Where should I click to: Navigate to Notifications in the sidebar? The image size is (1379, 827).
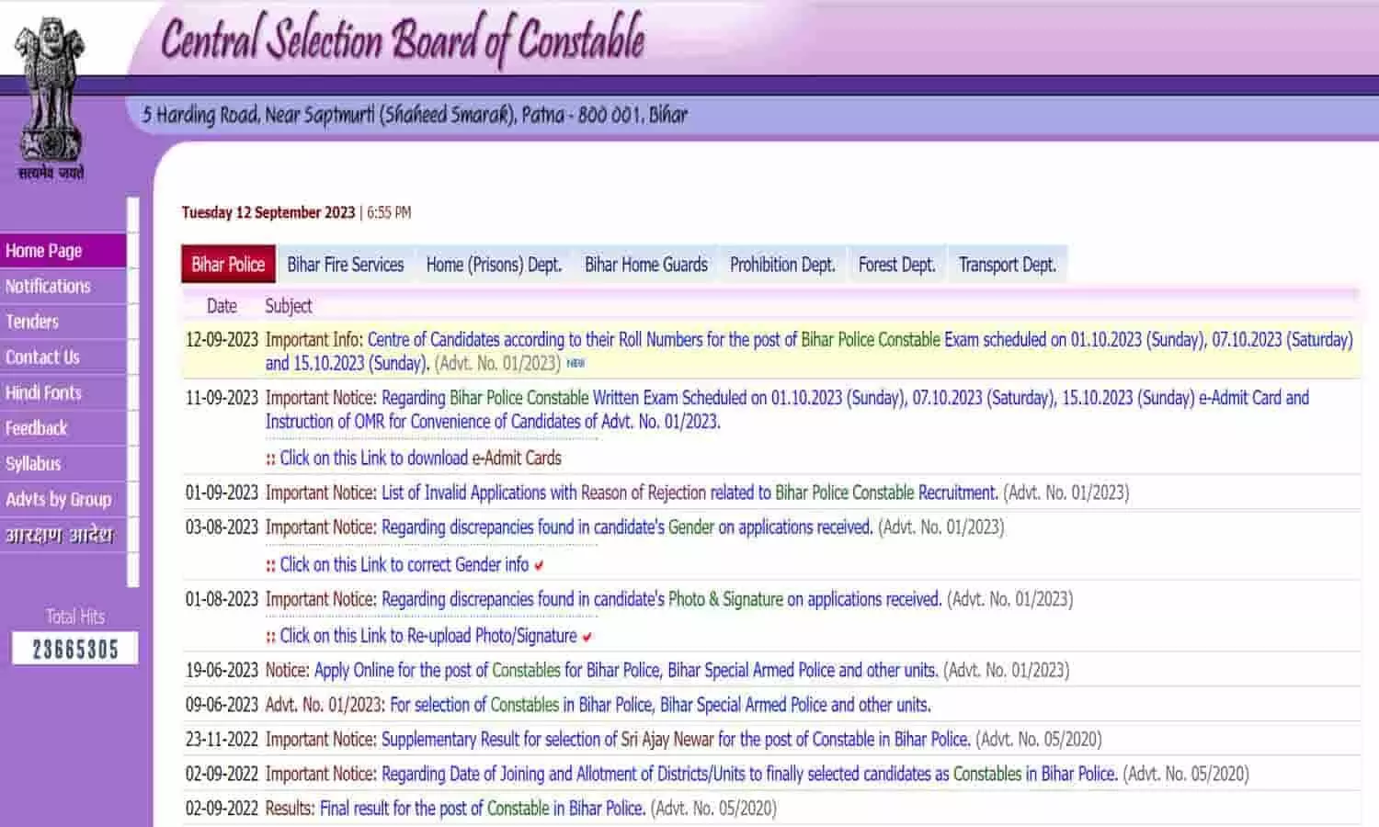tap(48, 286)
